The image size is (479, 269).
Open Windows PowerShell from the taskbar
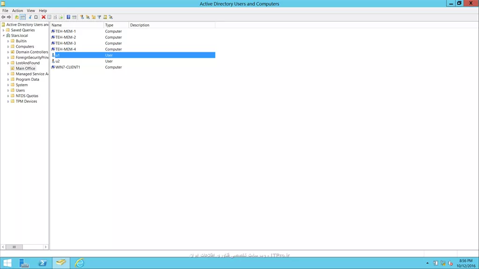[43, 263]
